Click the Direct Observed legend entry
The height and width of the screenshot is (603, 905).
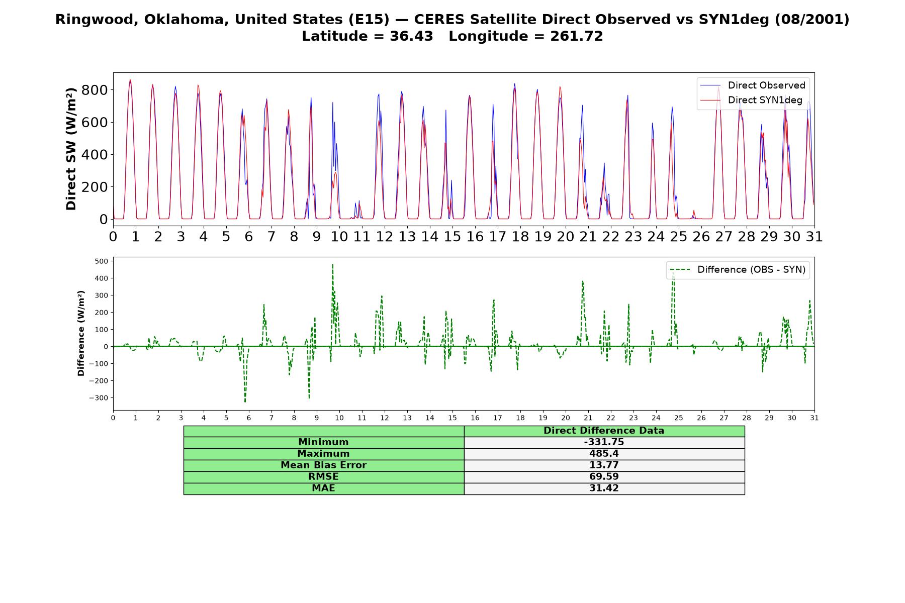753,85
